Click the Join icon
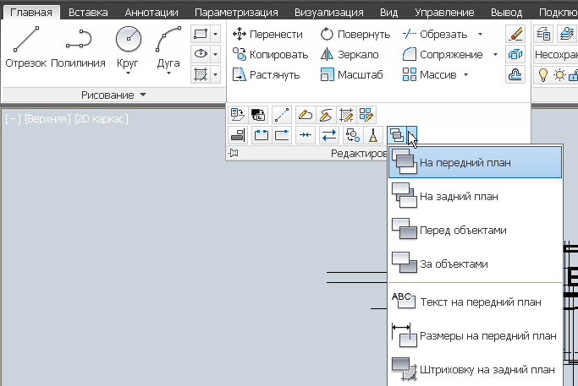This screenshot has height=386, width=578. [306, 135]
